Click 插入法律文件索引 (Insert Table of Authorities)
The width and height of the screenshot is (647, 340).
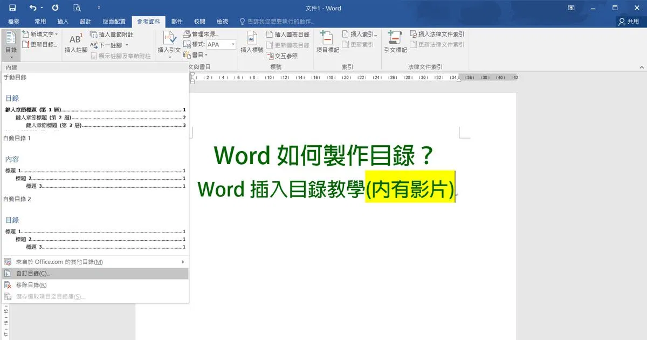pyautogui.click(x=437, y=34)
